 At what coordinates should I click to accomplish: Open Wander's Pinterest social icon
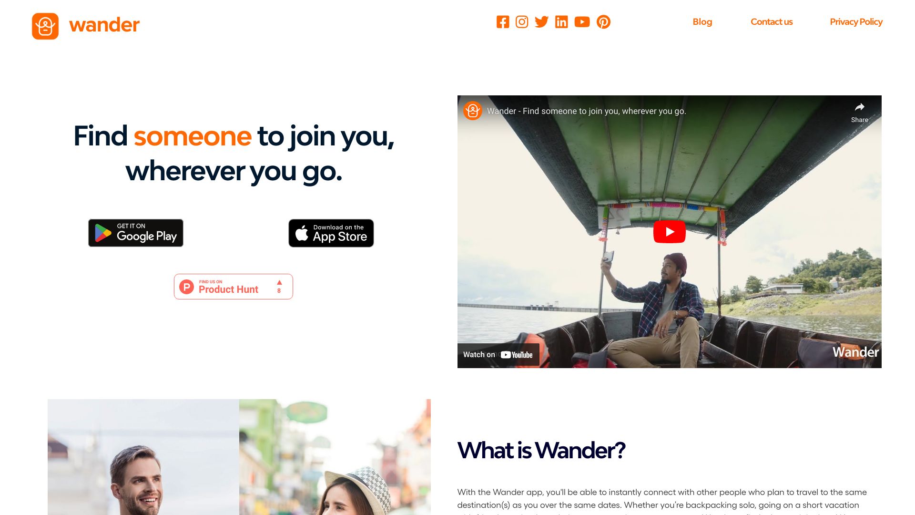(x=603, y=22)
